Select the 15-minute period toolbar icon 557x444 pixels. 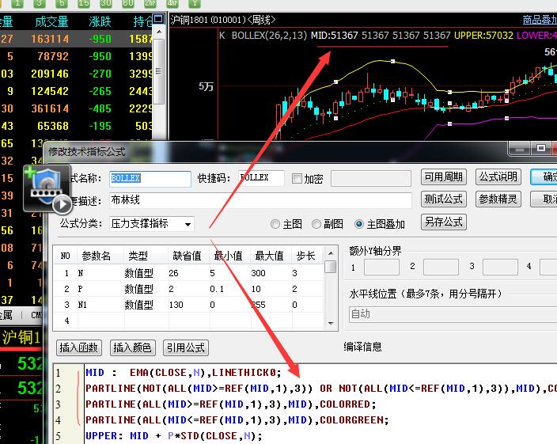pos(83,3)
